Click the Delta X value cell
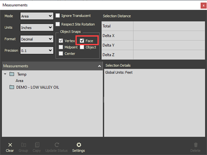The height and width of the screenshot is (155, 207). (x=169, y=36)
